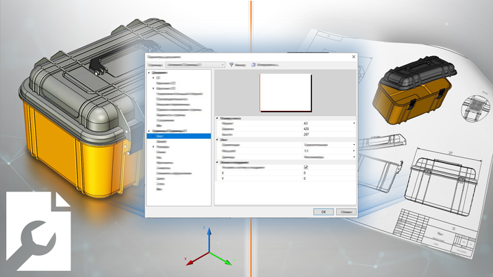Close the parameters dialog with the X
This screenshot has height=277, width=493.
coord(353,57)
